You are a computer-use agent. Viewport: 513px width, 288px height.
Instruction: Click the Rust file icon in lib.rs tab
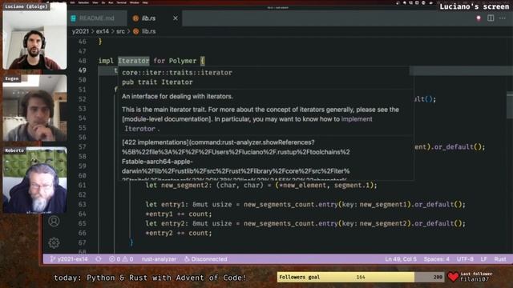pyautogui.click(x=135, y=18)
